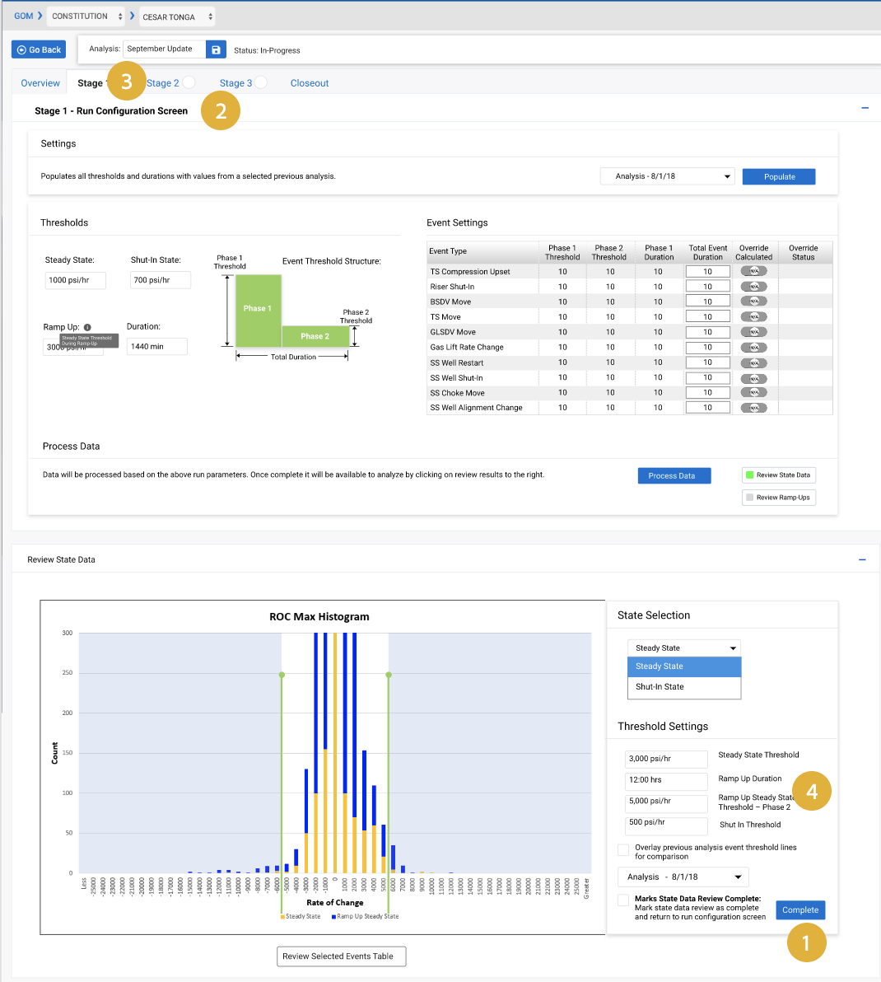Click the Review State Data button
This screenshot has width=881, height=982.
coord(778,475)
